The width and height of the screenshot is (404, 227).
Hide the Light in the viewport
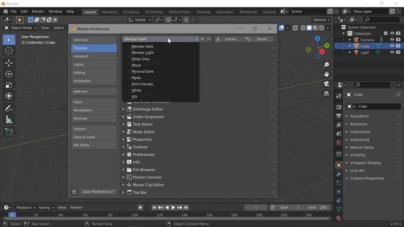pos(392,52)
